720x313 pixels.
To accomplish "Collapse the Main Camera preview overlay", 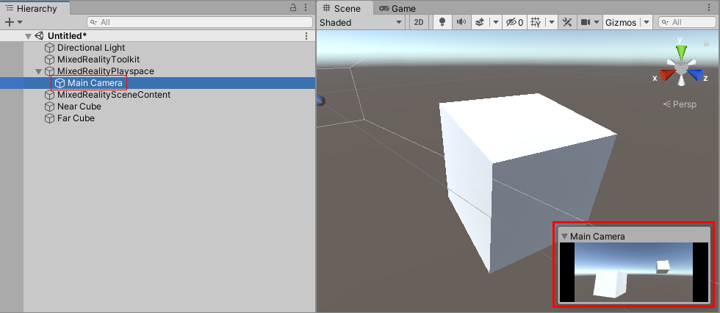I will click(x=564, y=237).
